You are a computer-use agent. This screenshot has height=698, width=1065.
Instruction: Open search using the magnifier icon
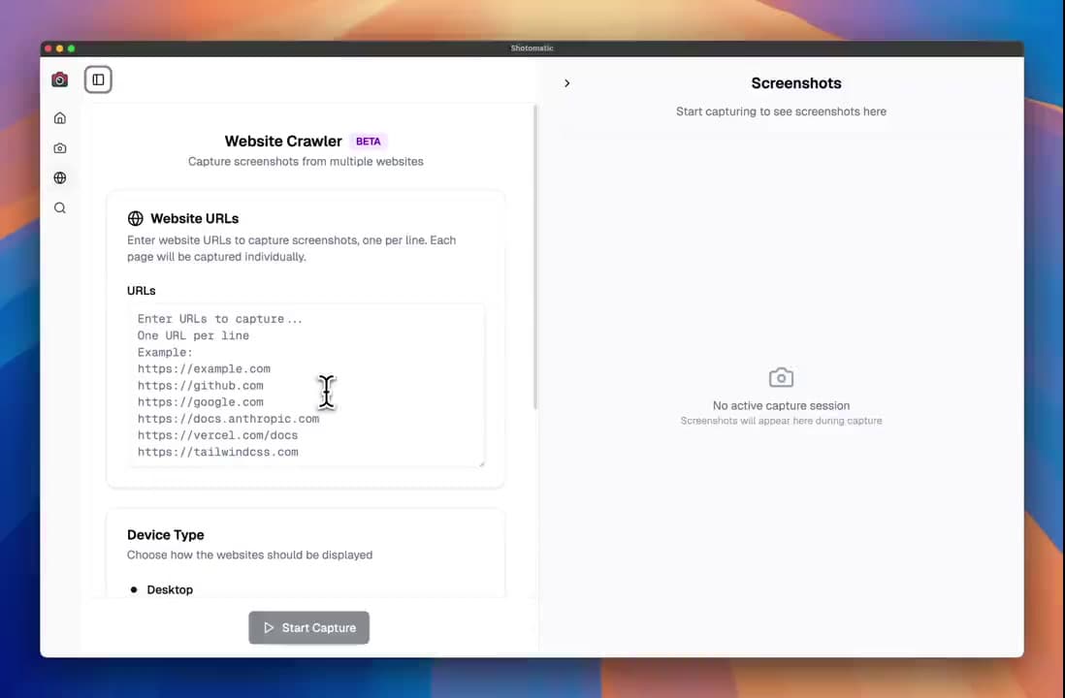pos(59,207)
